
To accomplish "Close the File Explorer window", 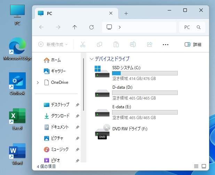I will coord(201,10).
